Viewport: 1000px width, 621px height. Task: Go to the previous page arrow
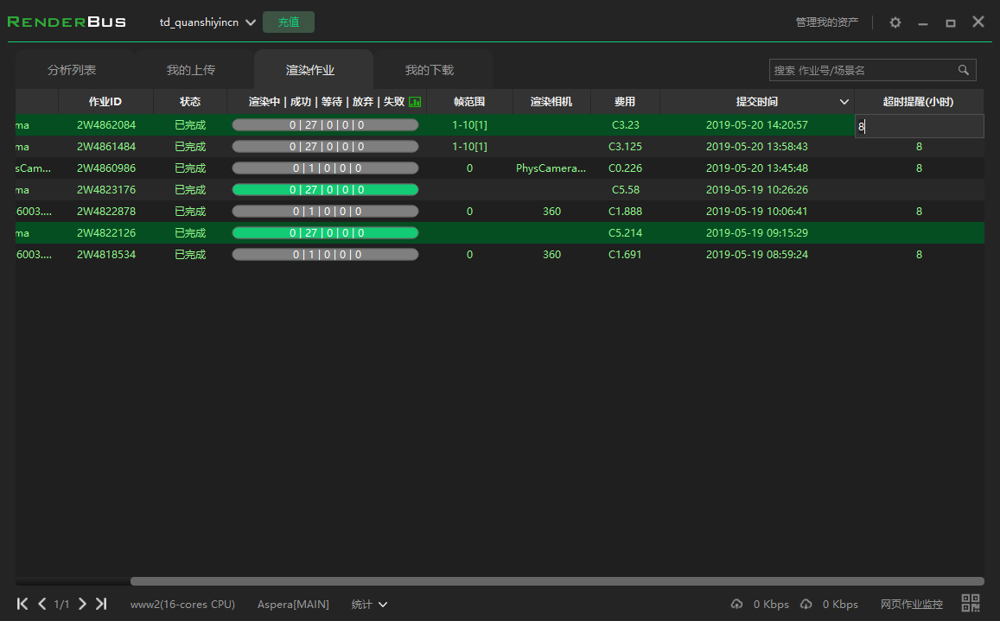click(x=41, y=604)
